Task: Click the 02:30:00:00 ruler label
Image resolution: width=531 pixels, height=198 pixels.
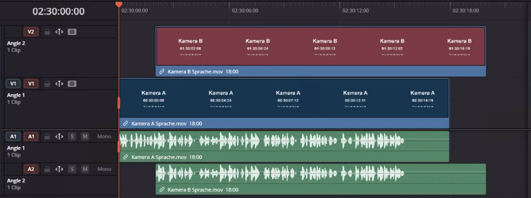Action: point(134,10)
